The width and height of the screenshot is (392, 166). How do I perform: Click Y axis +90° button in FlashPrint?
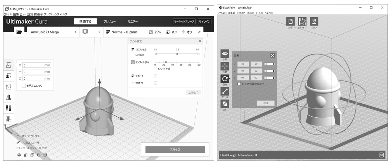click(x=243, y=71)
